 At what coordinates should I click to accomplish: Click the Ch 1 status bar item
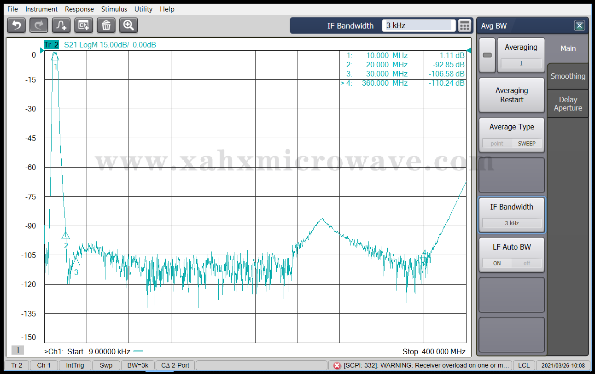(x=44, y=365)
